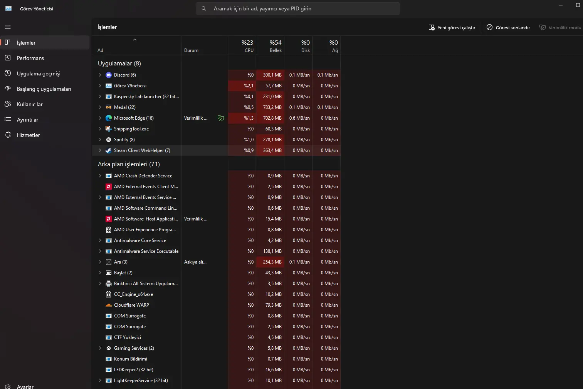Click the CTF Yükleyici icon

(x=109, y=337)
